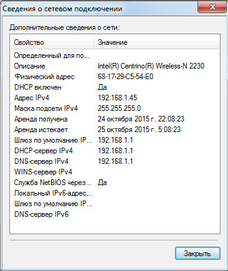Select the DHCP включен row

[115, 87]
